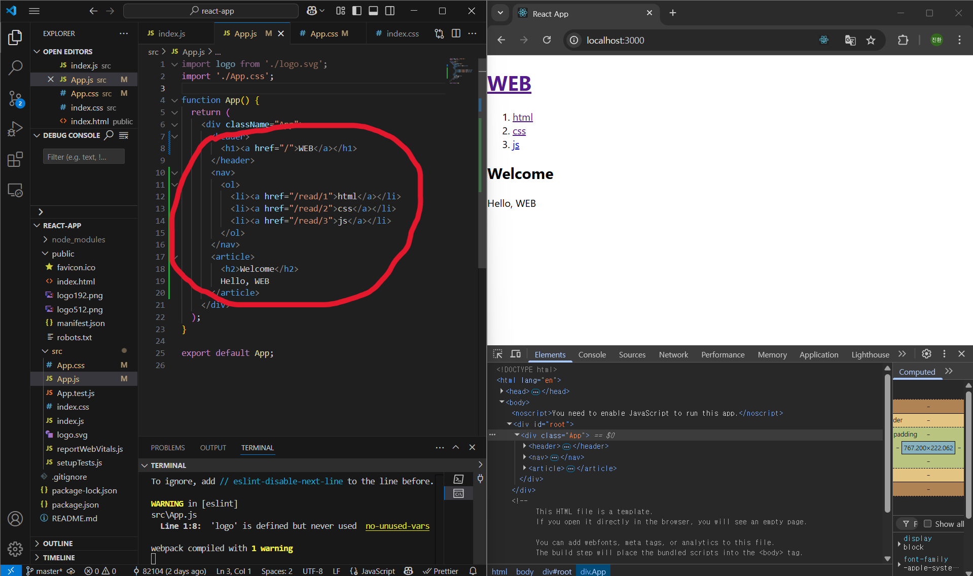Toggle device toolbar in DevTools

pos(516,354)
